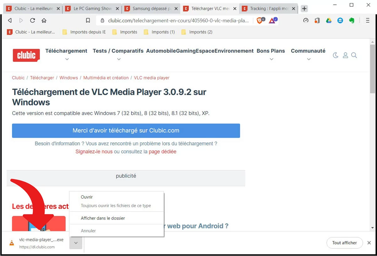
Task: Open the 'page dédiée' link
Action: 162,152
